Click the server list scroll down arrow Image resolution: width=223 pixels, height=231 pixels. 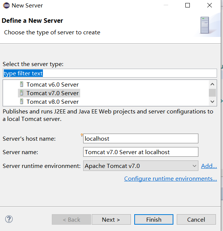(212, 102)
